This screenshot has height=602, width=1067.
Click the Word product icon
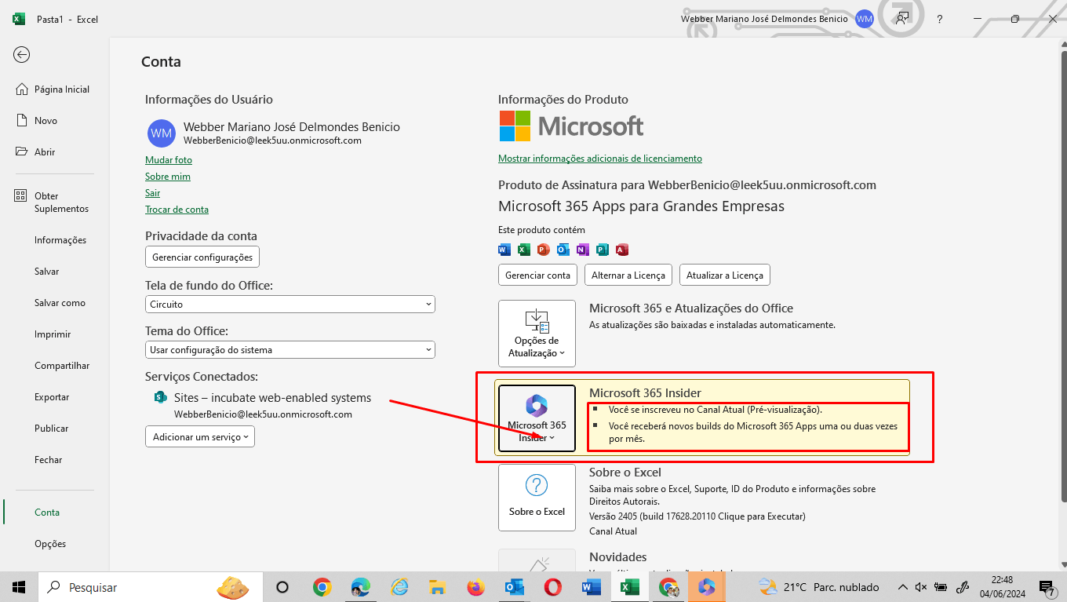pos(504,250)
